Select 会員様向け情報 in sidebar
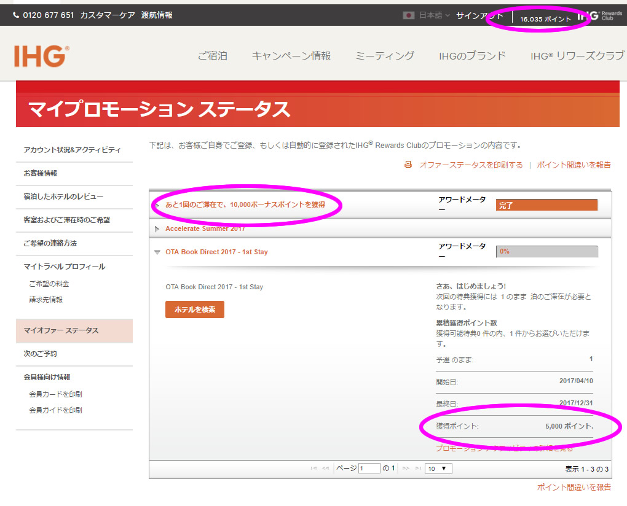The height and width of the screenshot is (506, 627). click(47, 377)
